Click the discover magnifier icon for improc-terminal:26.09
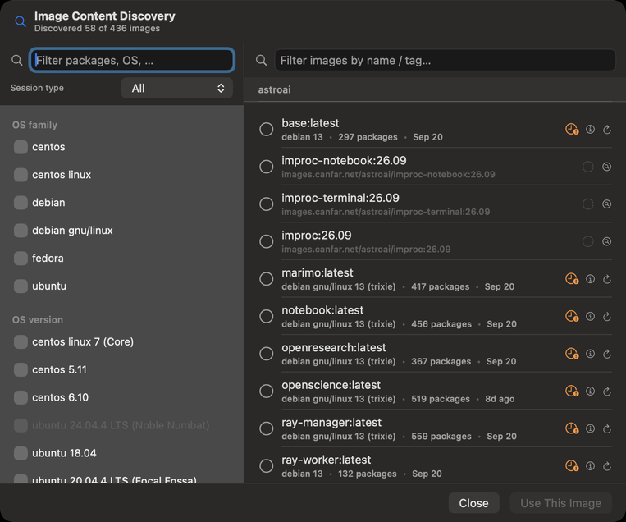Viewport: 626px width, 522px height. pos(606,204)
